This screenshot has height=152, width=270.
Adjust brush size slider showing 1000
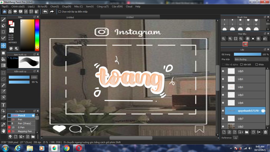coord(19,77)
